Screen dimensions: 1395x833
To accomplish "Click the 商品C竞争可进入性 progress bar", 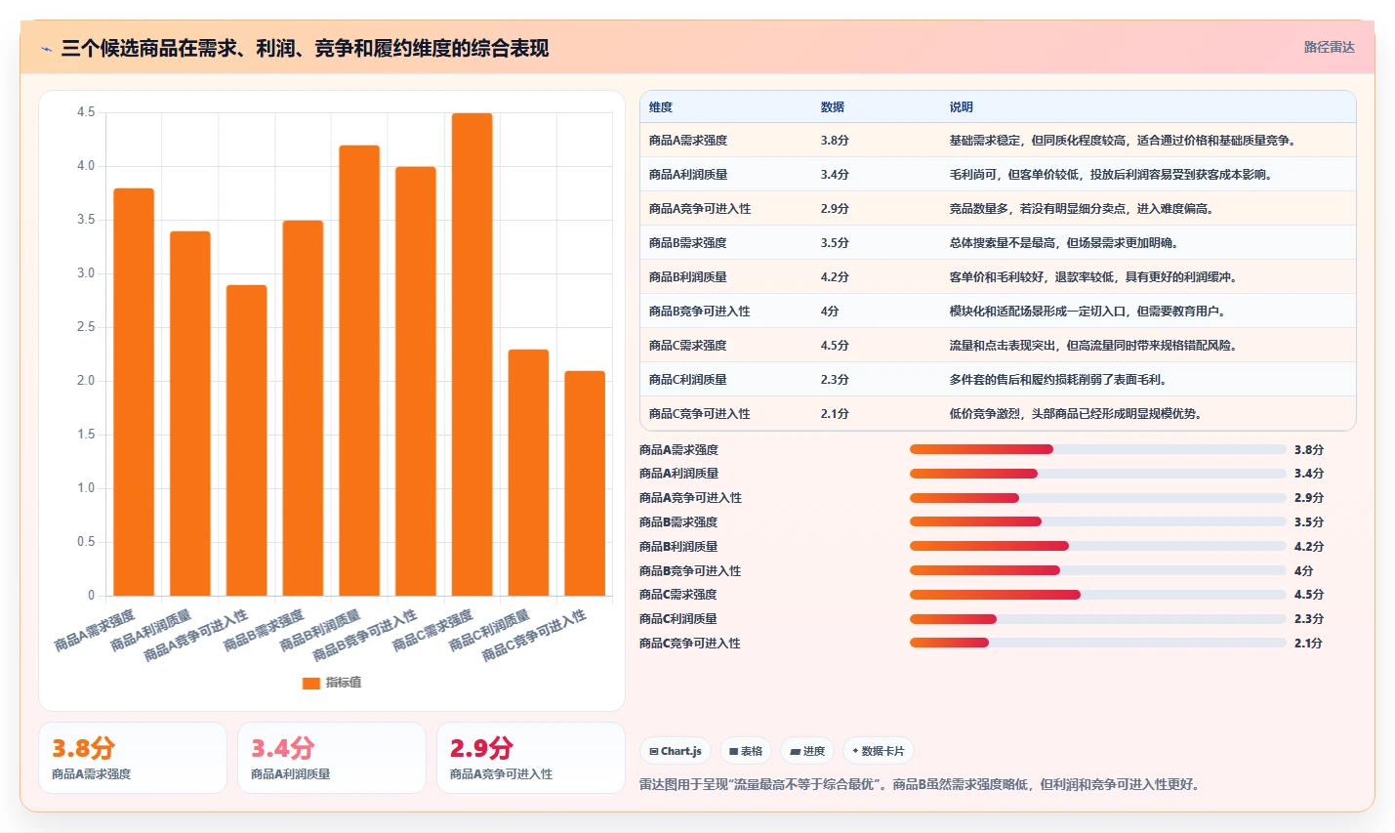I will (1097, 643).
